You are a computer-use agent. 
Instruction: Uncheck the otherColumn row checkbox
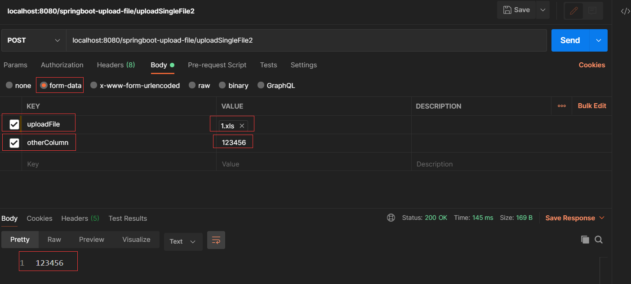point(14,143)
